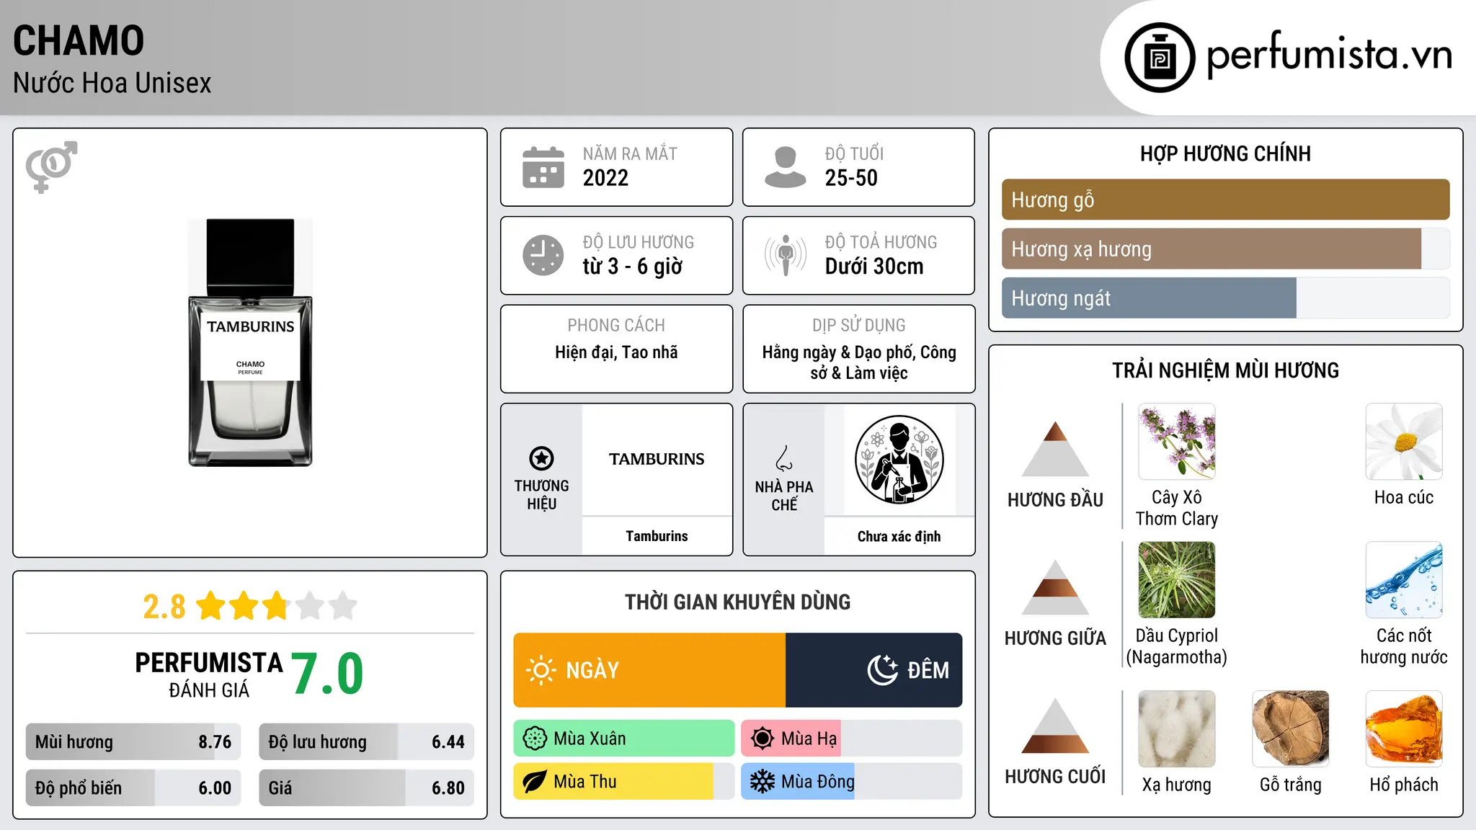Click the THỜI GIAN KHUYÊN DÙNG heading

737,602
